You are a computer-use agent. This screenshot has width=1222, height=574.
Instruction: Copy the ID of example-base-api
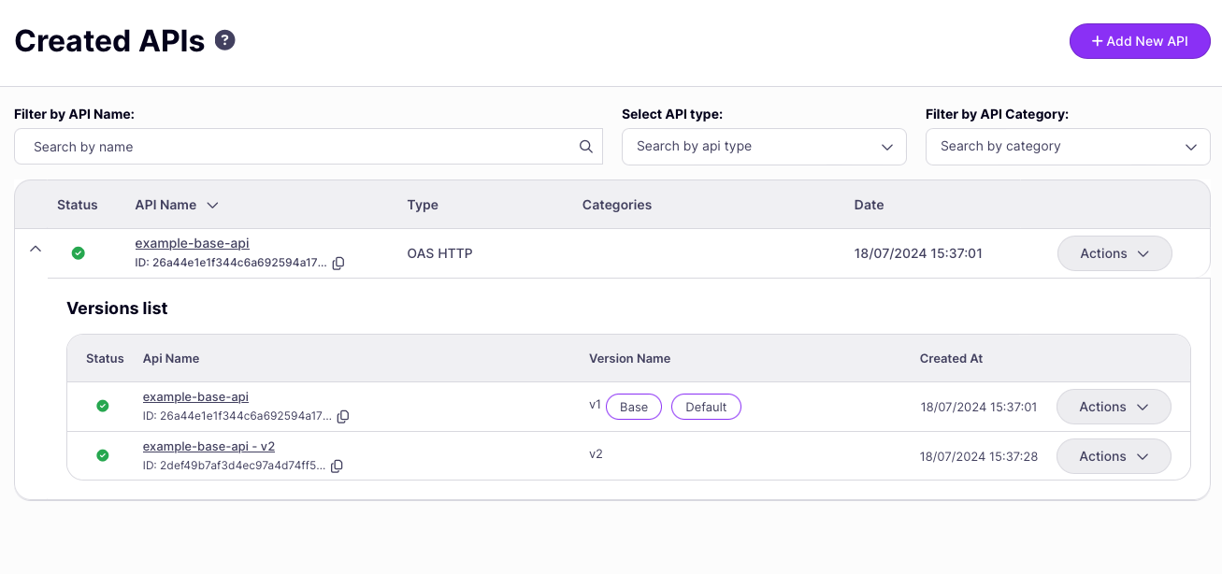point(338,263)
